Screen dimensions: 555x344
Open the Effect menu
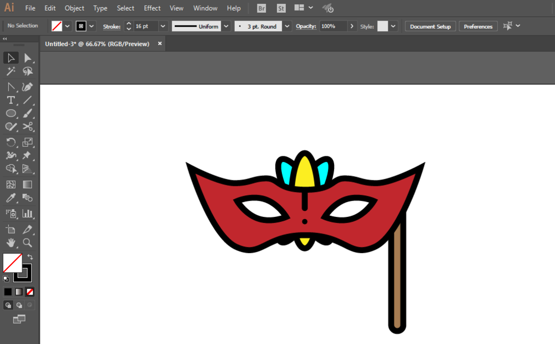[152, 8]
